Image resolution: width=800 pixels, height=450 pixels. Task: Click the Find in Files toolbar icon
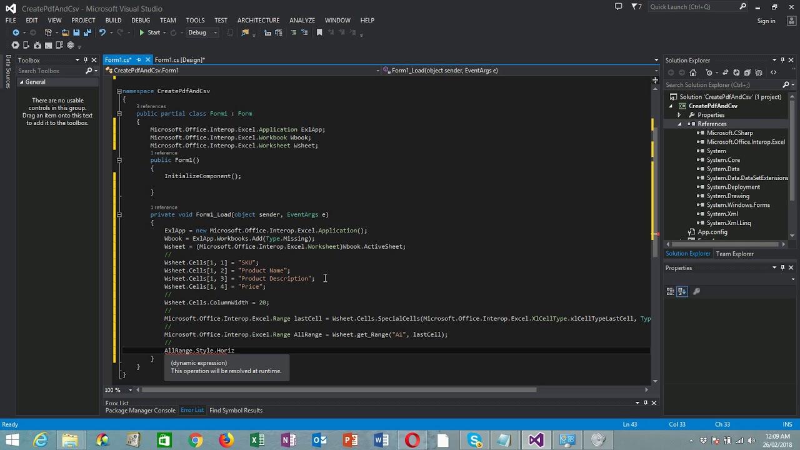coord(245,32)
